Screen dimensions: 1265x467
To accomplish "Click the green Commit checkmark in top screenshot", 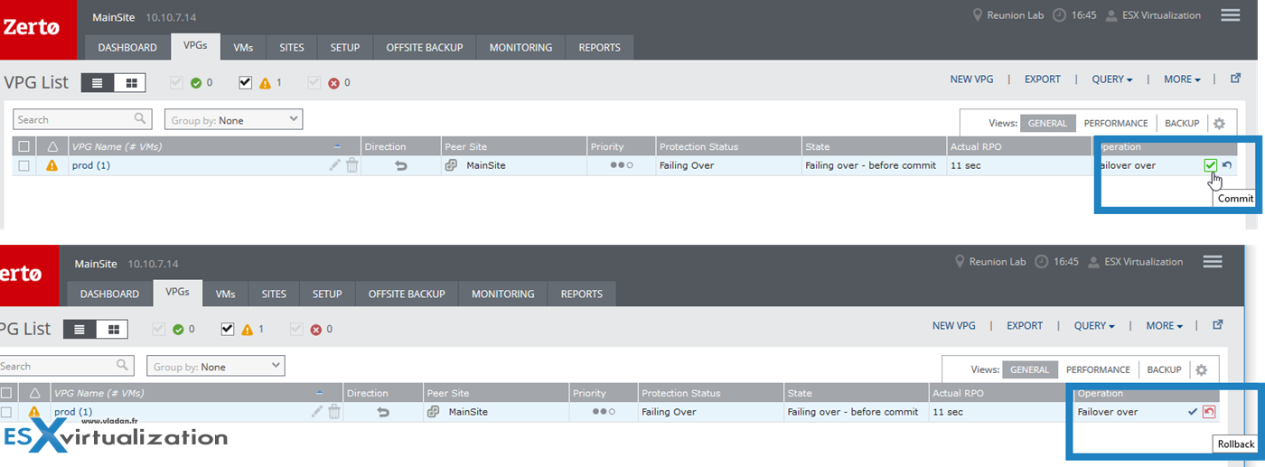I will point(1210,165).
